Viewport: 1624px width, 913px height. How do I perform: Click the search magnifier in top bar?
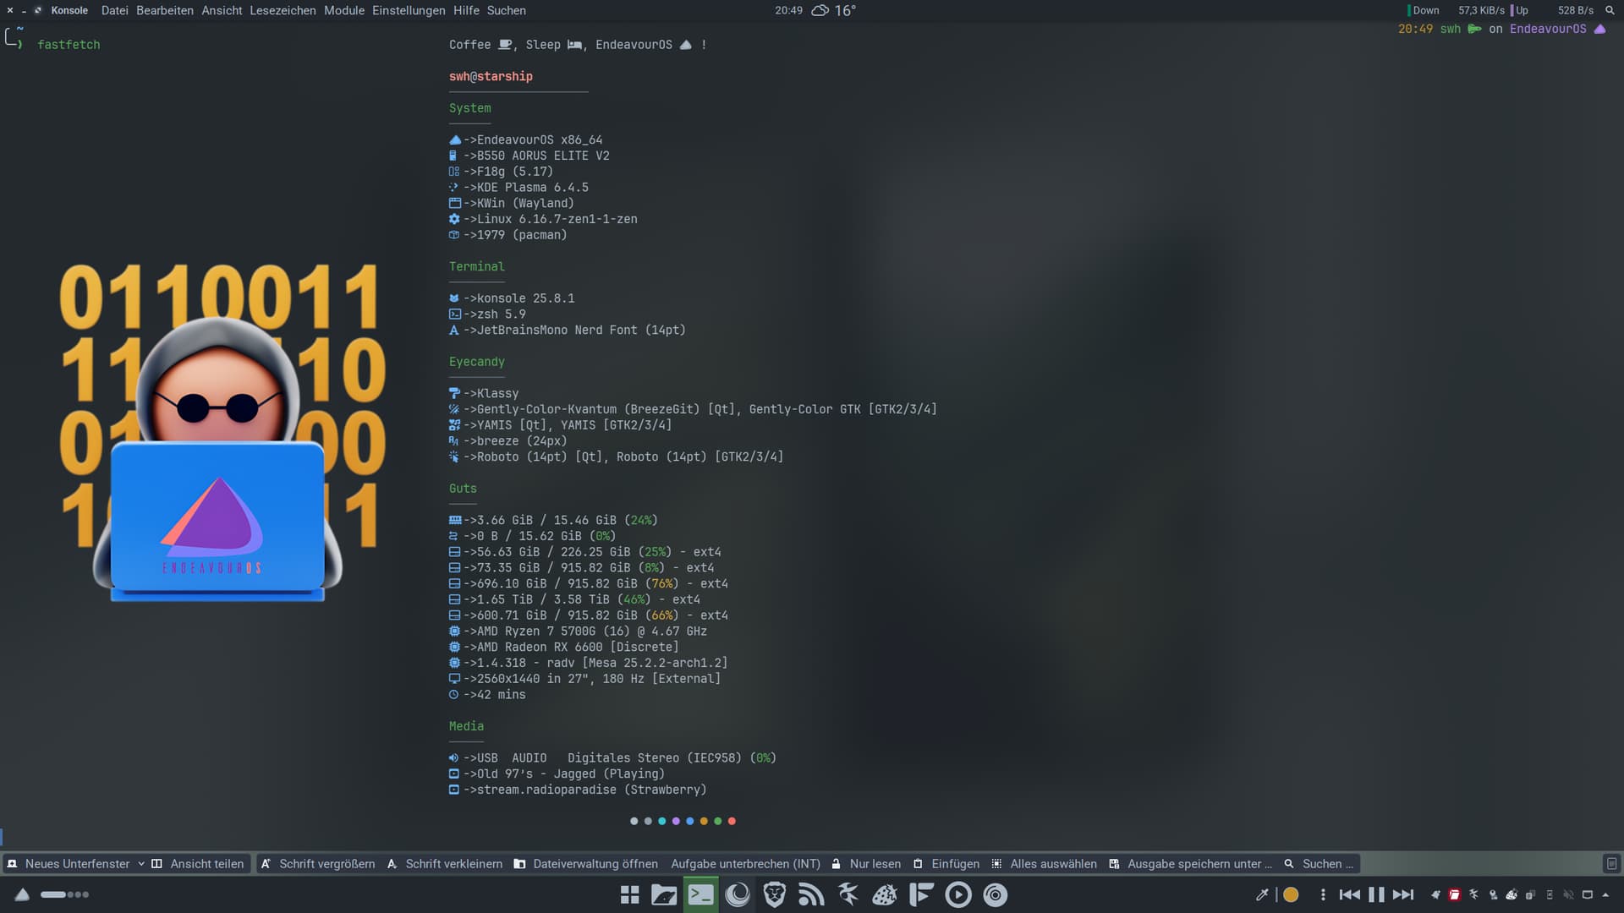[1610, 10]
